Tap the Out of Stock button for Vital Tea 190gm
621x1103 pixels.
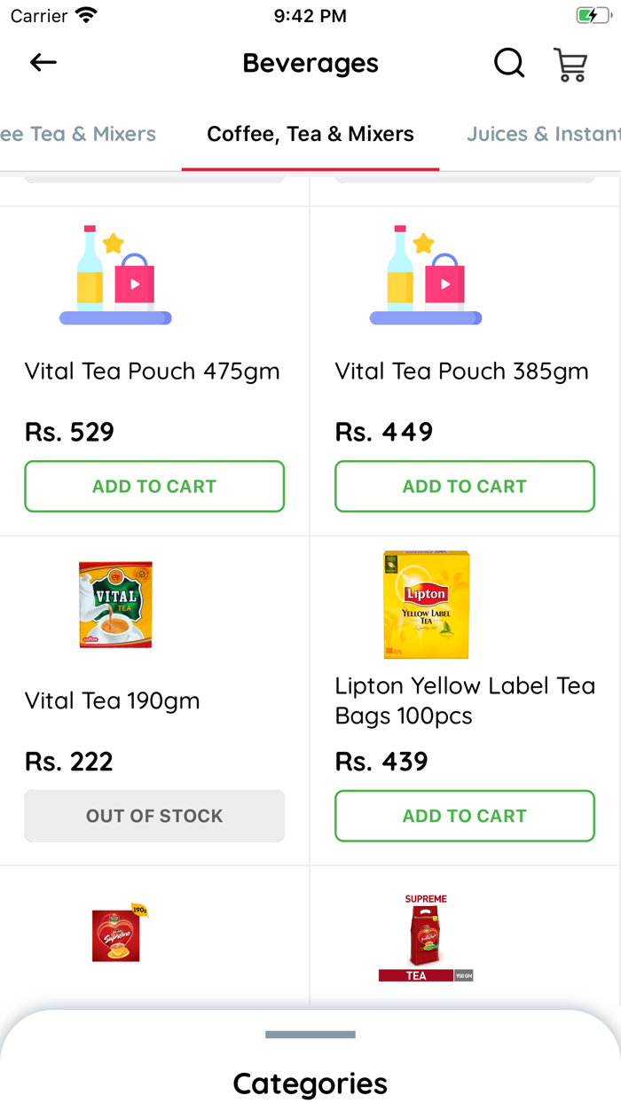coord(153,816)
